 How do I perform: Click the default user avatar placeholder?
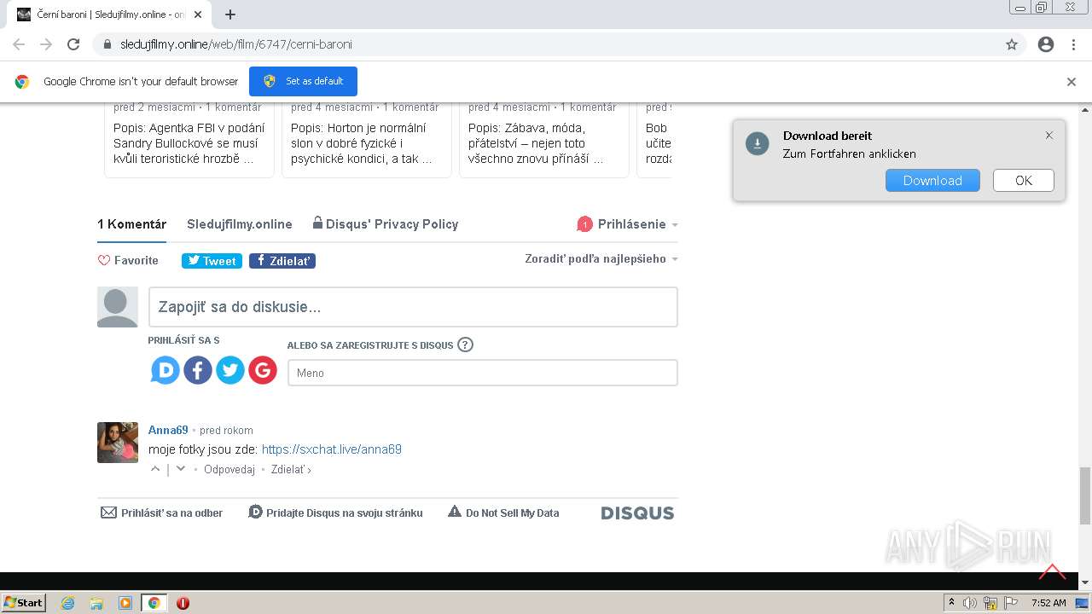pos(118,307)
